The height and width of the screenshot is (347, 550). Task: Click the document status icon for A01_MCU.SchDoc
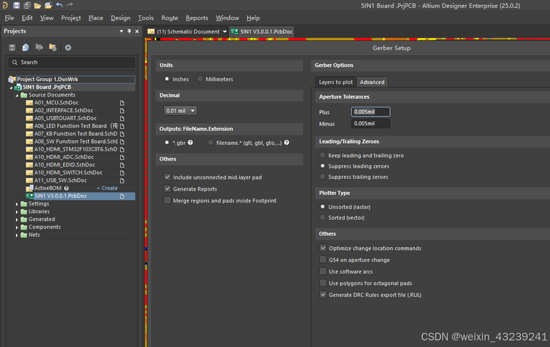[122, 103]
